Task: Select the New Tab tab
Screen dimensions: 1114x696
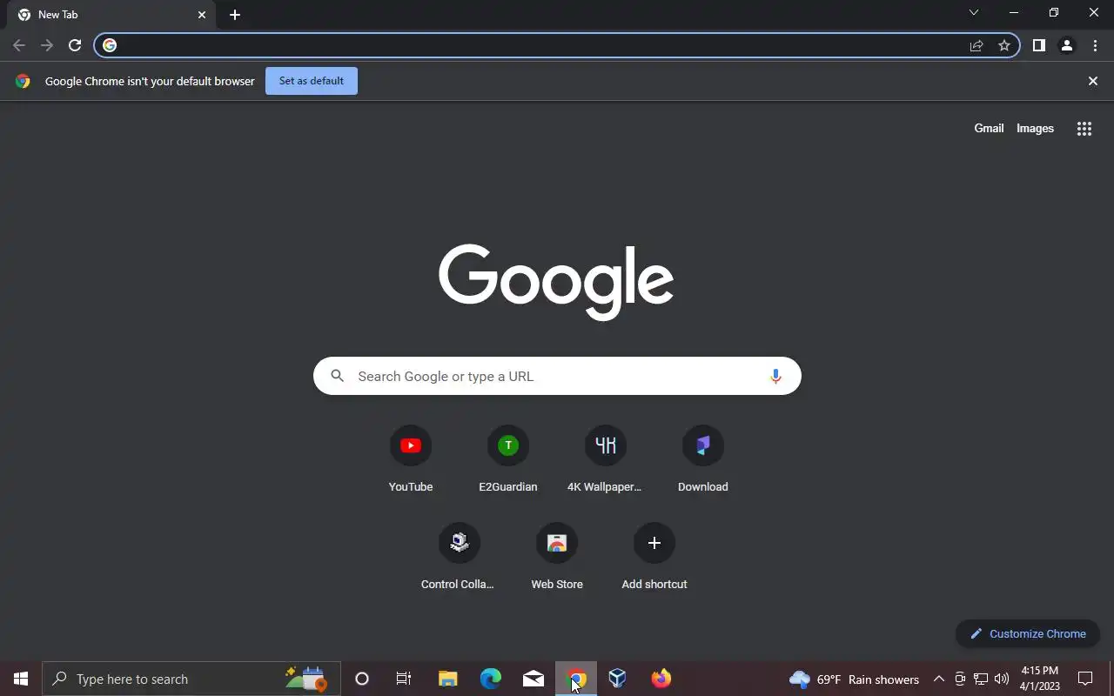Action: point(113,15)
